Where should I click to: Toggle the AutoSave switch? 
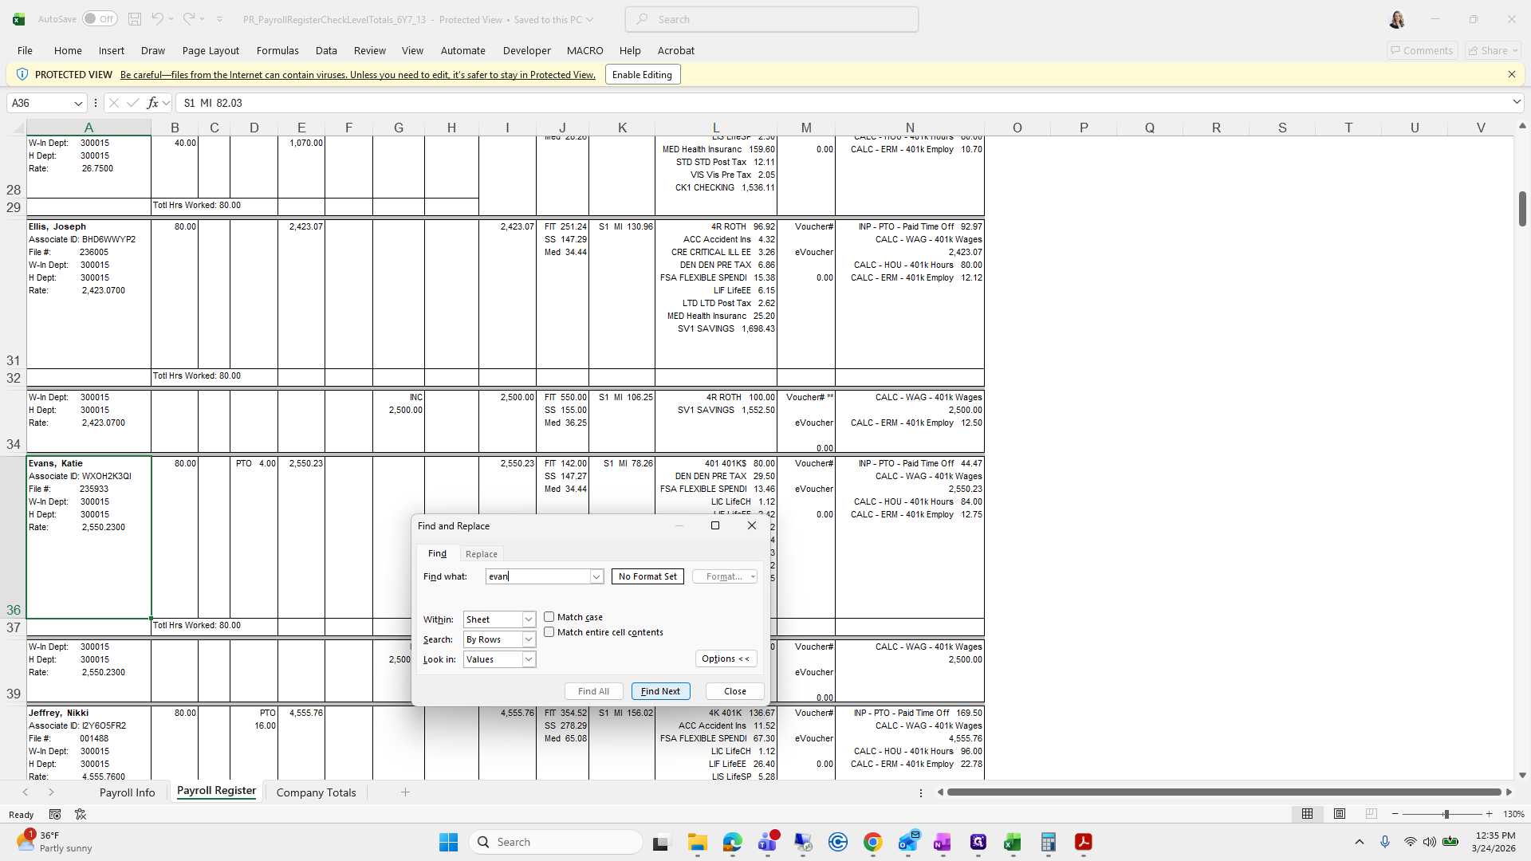[x=100, y=19]
